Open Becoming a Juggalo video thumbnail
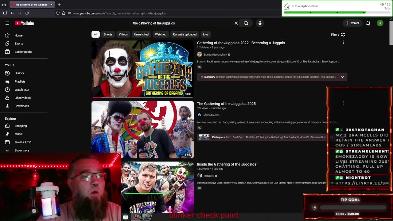Viewport: 393px width, 221px height. click(x=142, y=69)
